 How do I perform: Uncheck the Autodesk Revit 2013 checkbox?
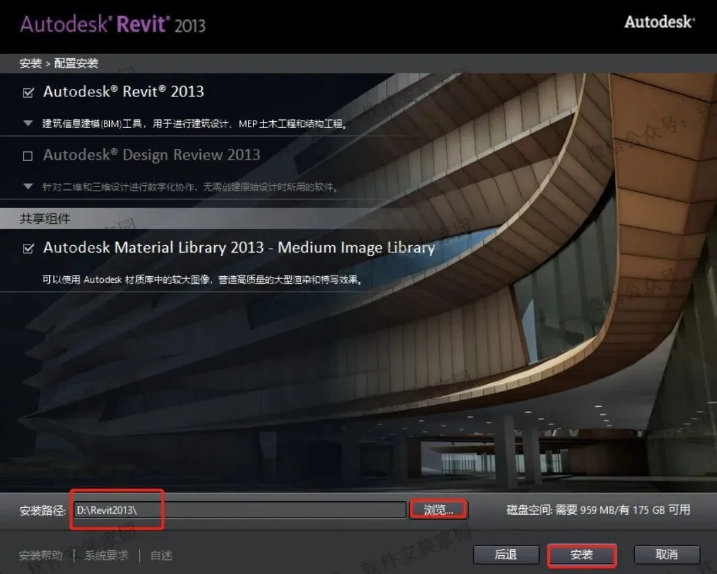coord(28,93)
